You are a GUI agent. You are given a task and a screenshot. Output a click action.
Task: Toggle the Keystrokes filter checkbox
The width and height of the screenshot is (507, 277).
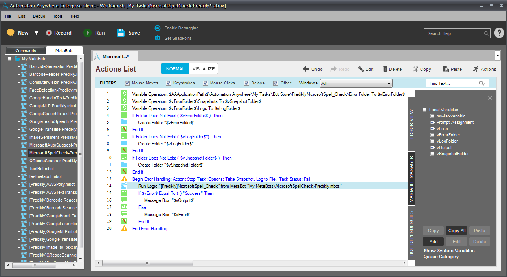tap(168, 83)
